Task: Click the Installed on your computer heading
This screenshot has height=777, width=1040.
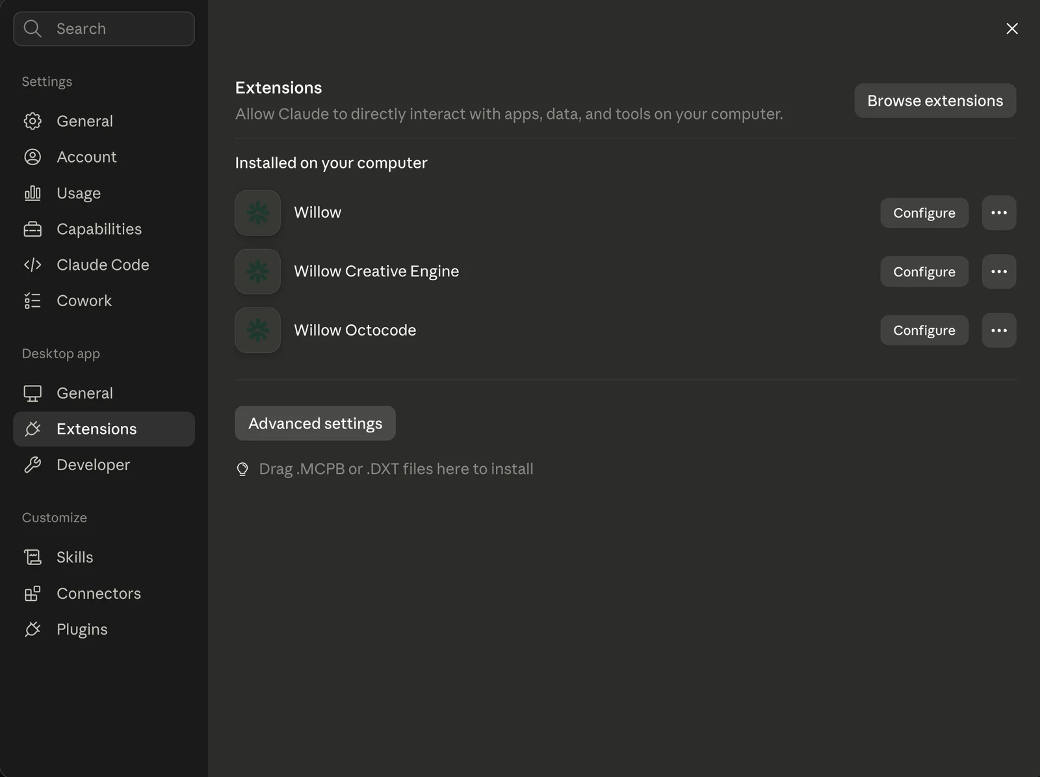Action: 331,163
